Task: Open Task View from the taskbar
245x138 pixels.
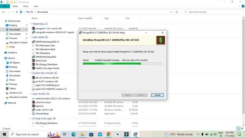Action: click(x=64, y=134)
